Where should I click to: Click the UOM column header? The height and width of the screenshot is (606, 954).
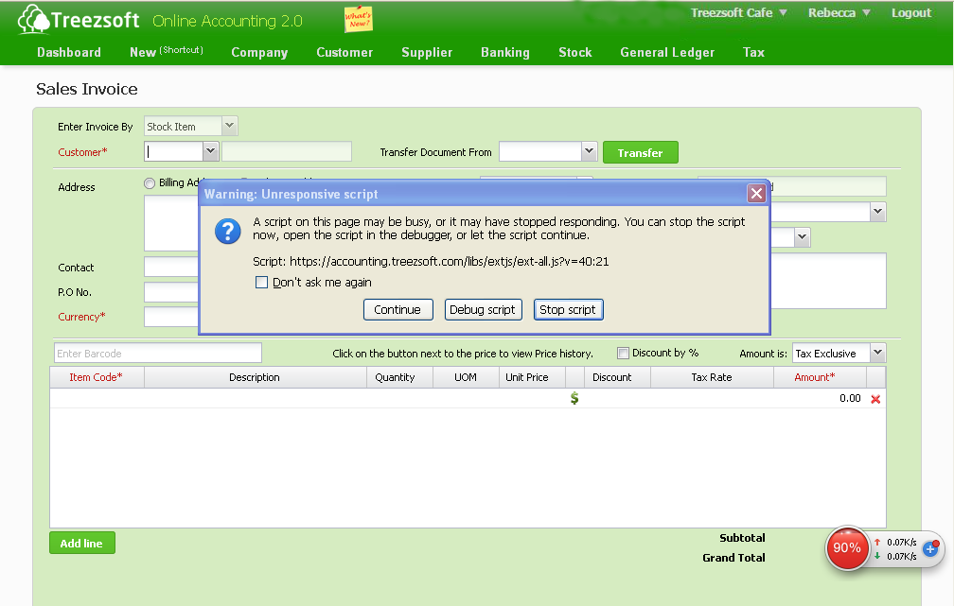coord(466,377)
